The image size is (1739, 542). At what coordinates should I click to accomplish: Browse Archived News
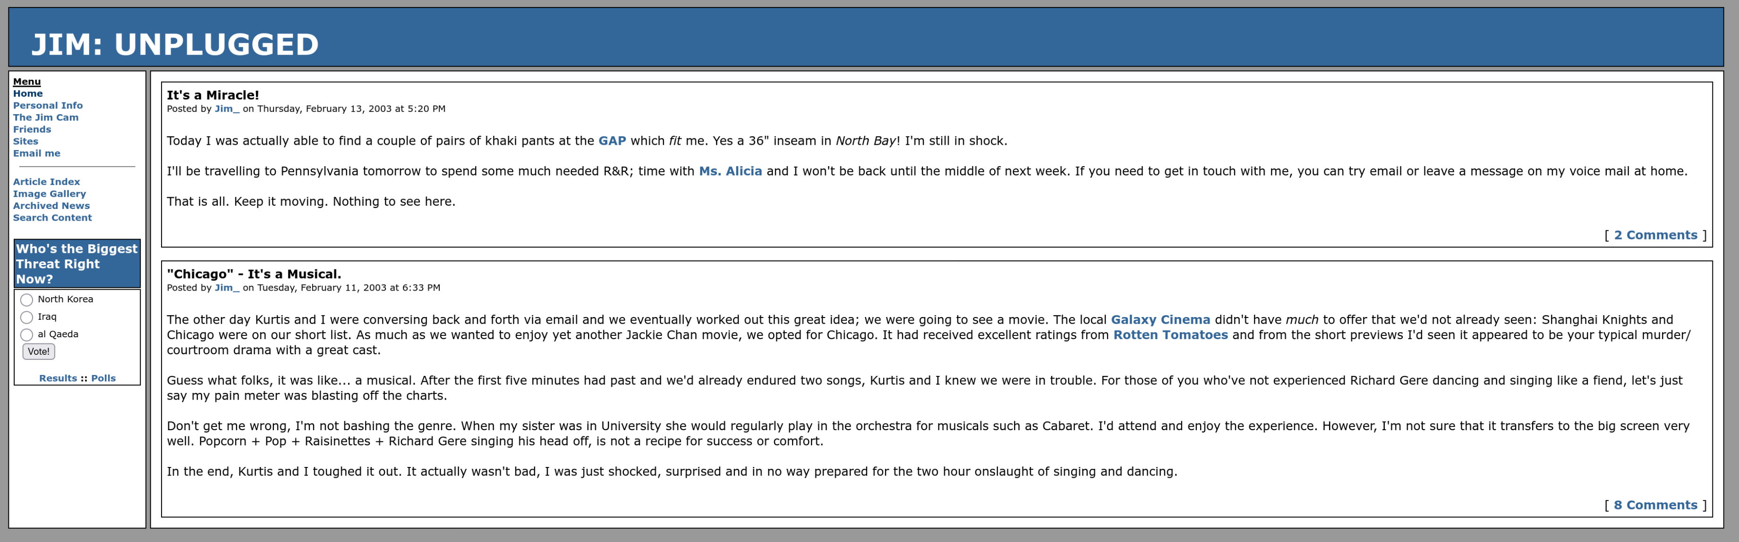tap(51, 206)
